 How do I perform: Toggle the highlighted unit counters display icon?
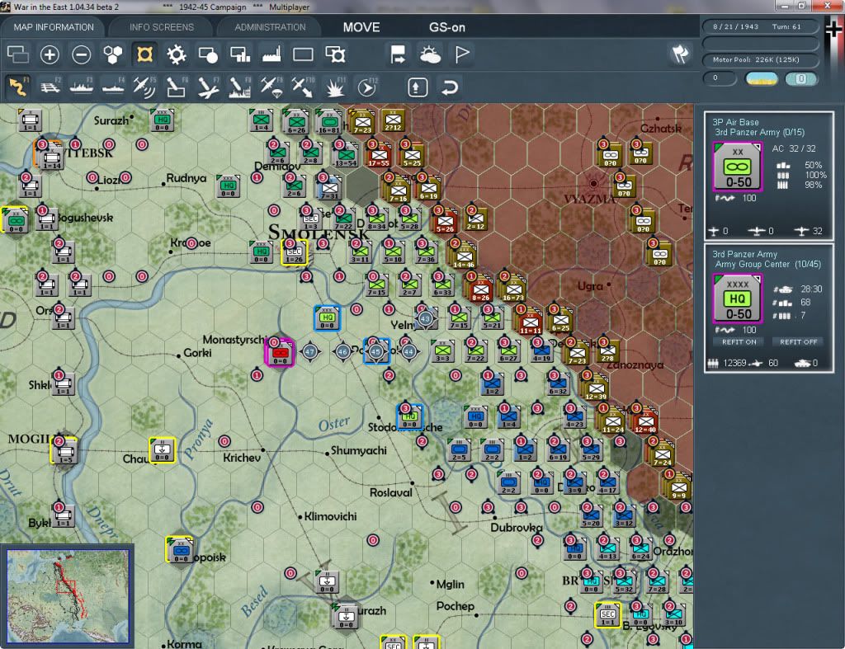(x=144, y=54)
